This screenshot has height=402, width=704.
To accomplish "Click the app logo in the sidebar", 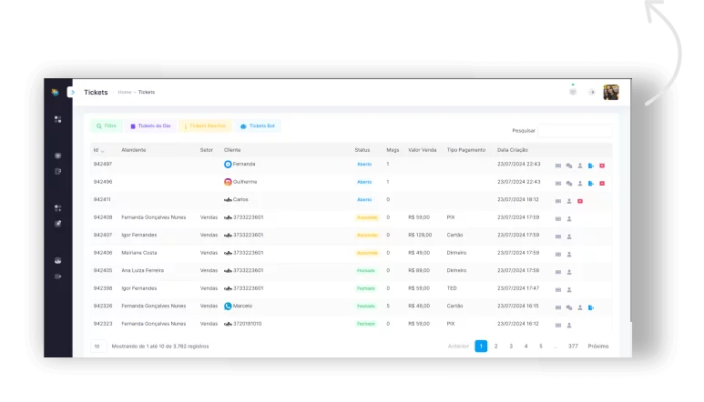I will click(55, 92).
